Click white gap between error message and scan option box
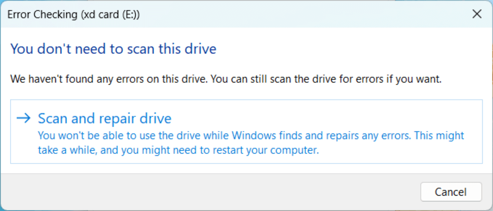Viewport: 493px width, 211px height. click(246, 92)
